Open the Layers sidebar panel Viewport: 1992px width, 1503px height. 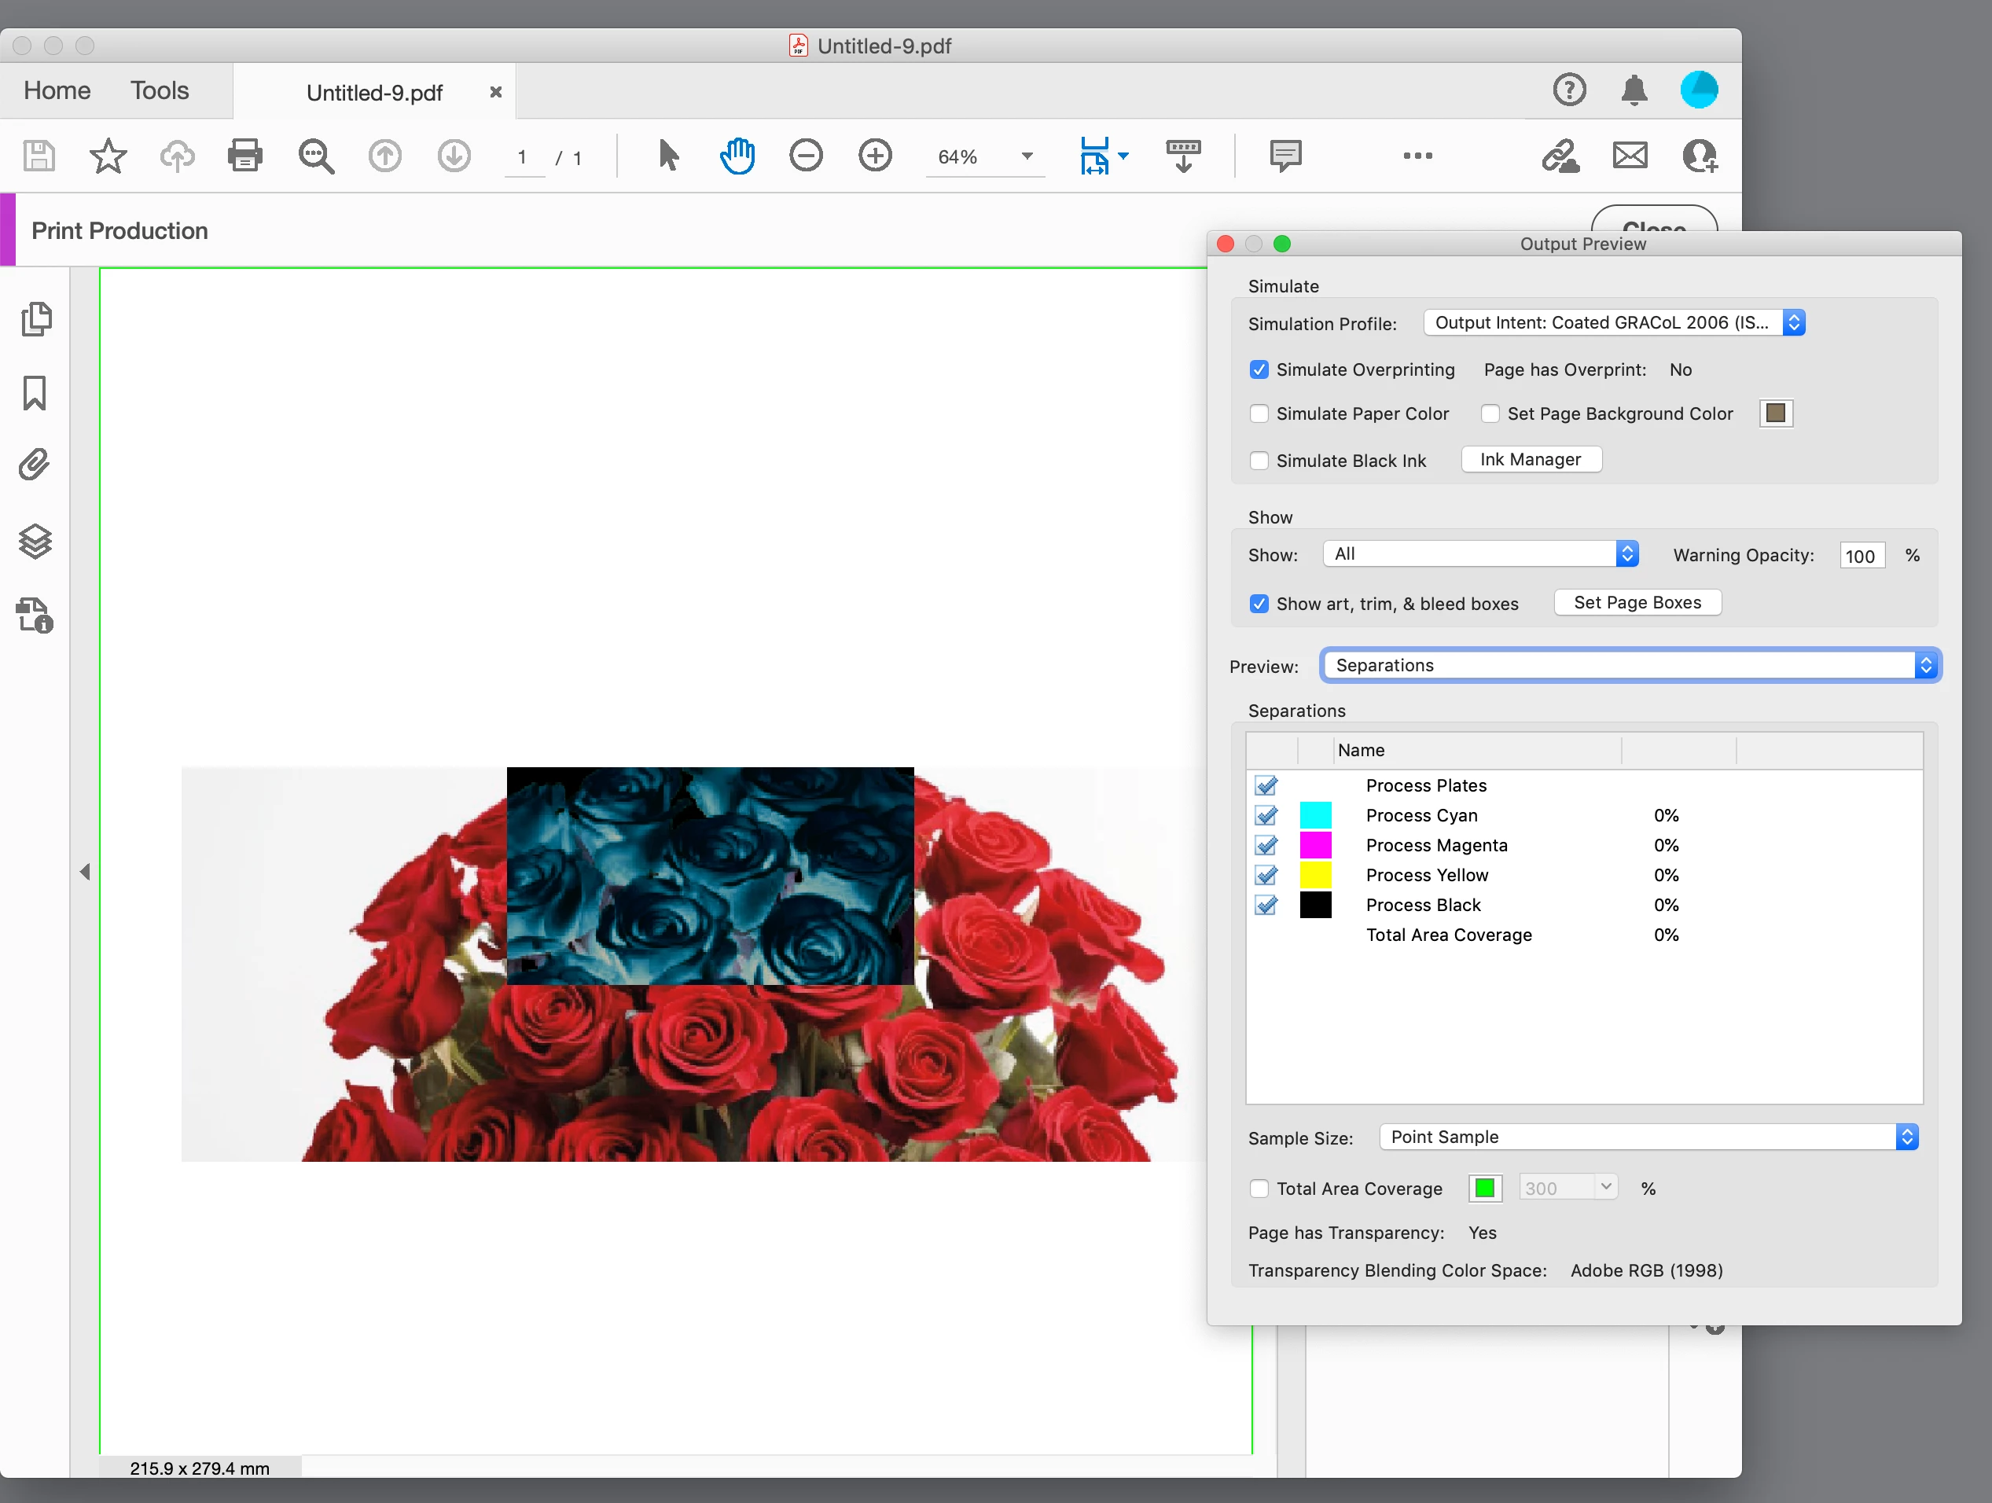[x=35, y=542]
